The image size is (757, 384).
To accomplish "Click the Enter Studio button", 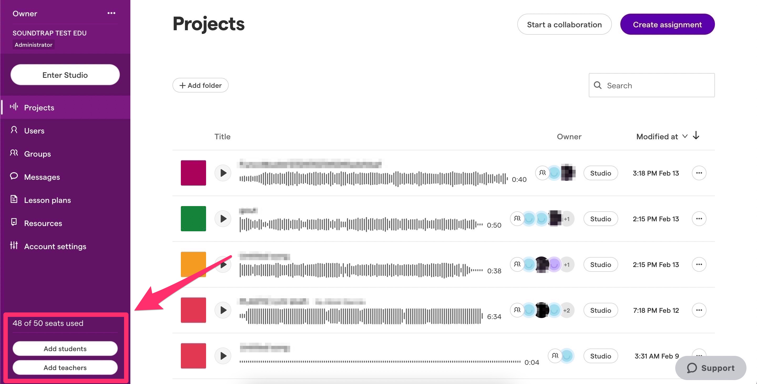I will click(65, 75).
